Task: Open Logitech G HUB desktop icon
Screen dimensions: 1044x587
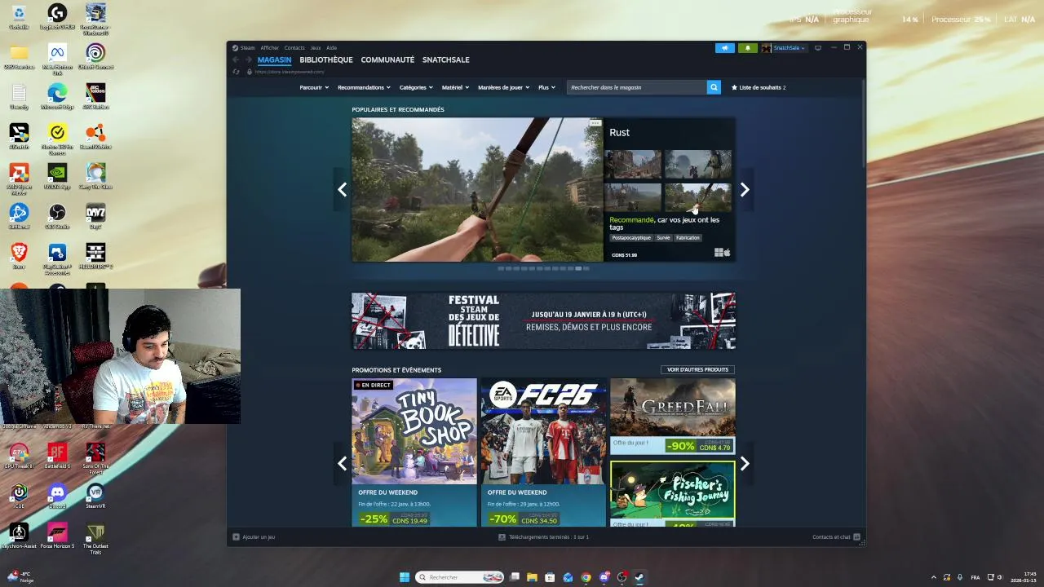Action: point(57,16)
